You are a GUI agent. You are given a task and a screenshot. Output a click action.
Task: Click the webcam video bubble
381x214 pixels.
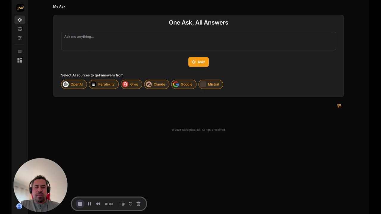click(40, 185)
